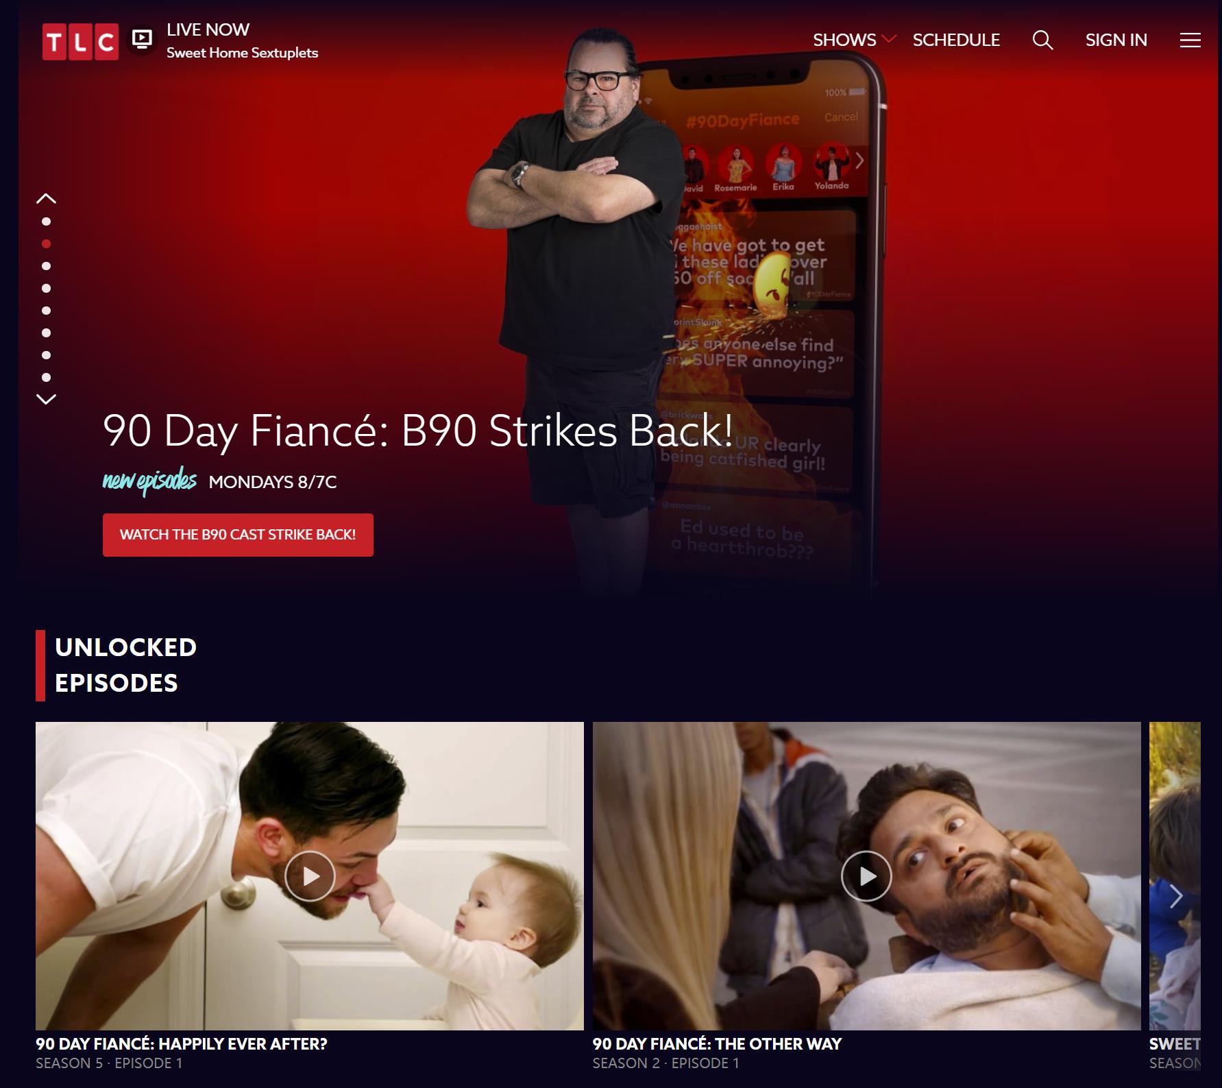Image resolution: width=1222 pixels, height=1088 pixels.
Task: Select the currently active red carousel dot
Action: (46, 243)
